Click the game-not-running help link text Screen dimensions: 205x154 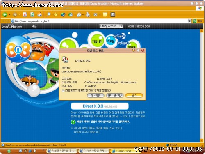point(103,122)
